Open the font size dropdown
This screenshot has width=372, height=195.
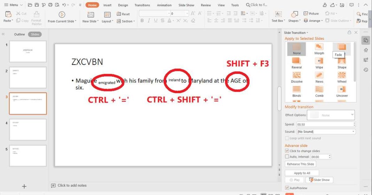(x=187, y=14)
